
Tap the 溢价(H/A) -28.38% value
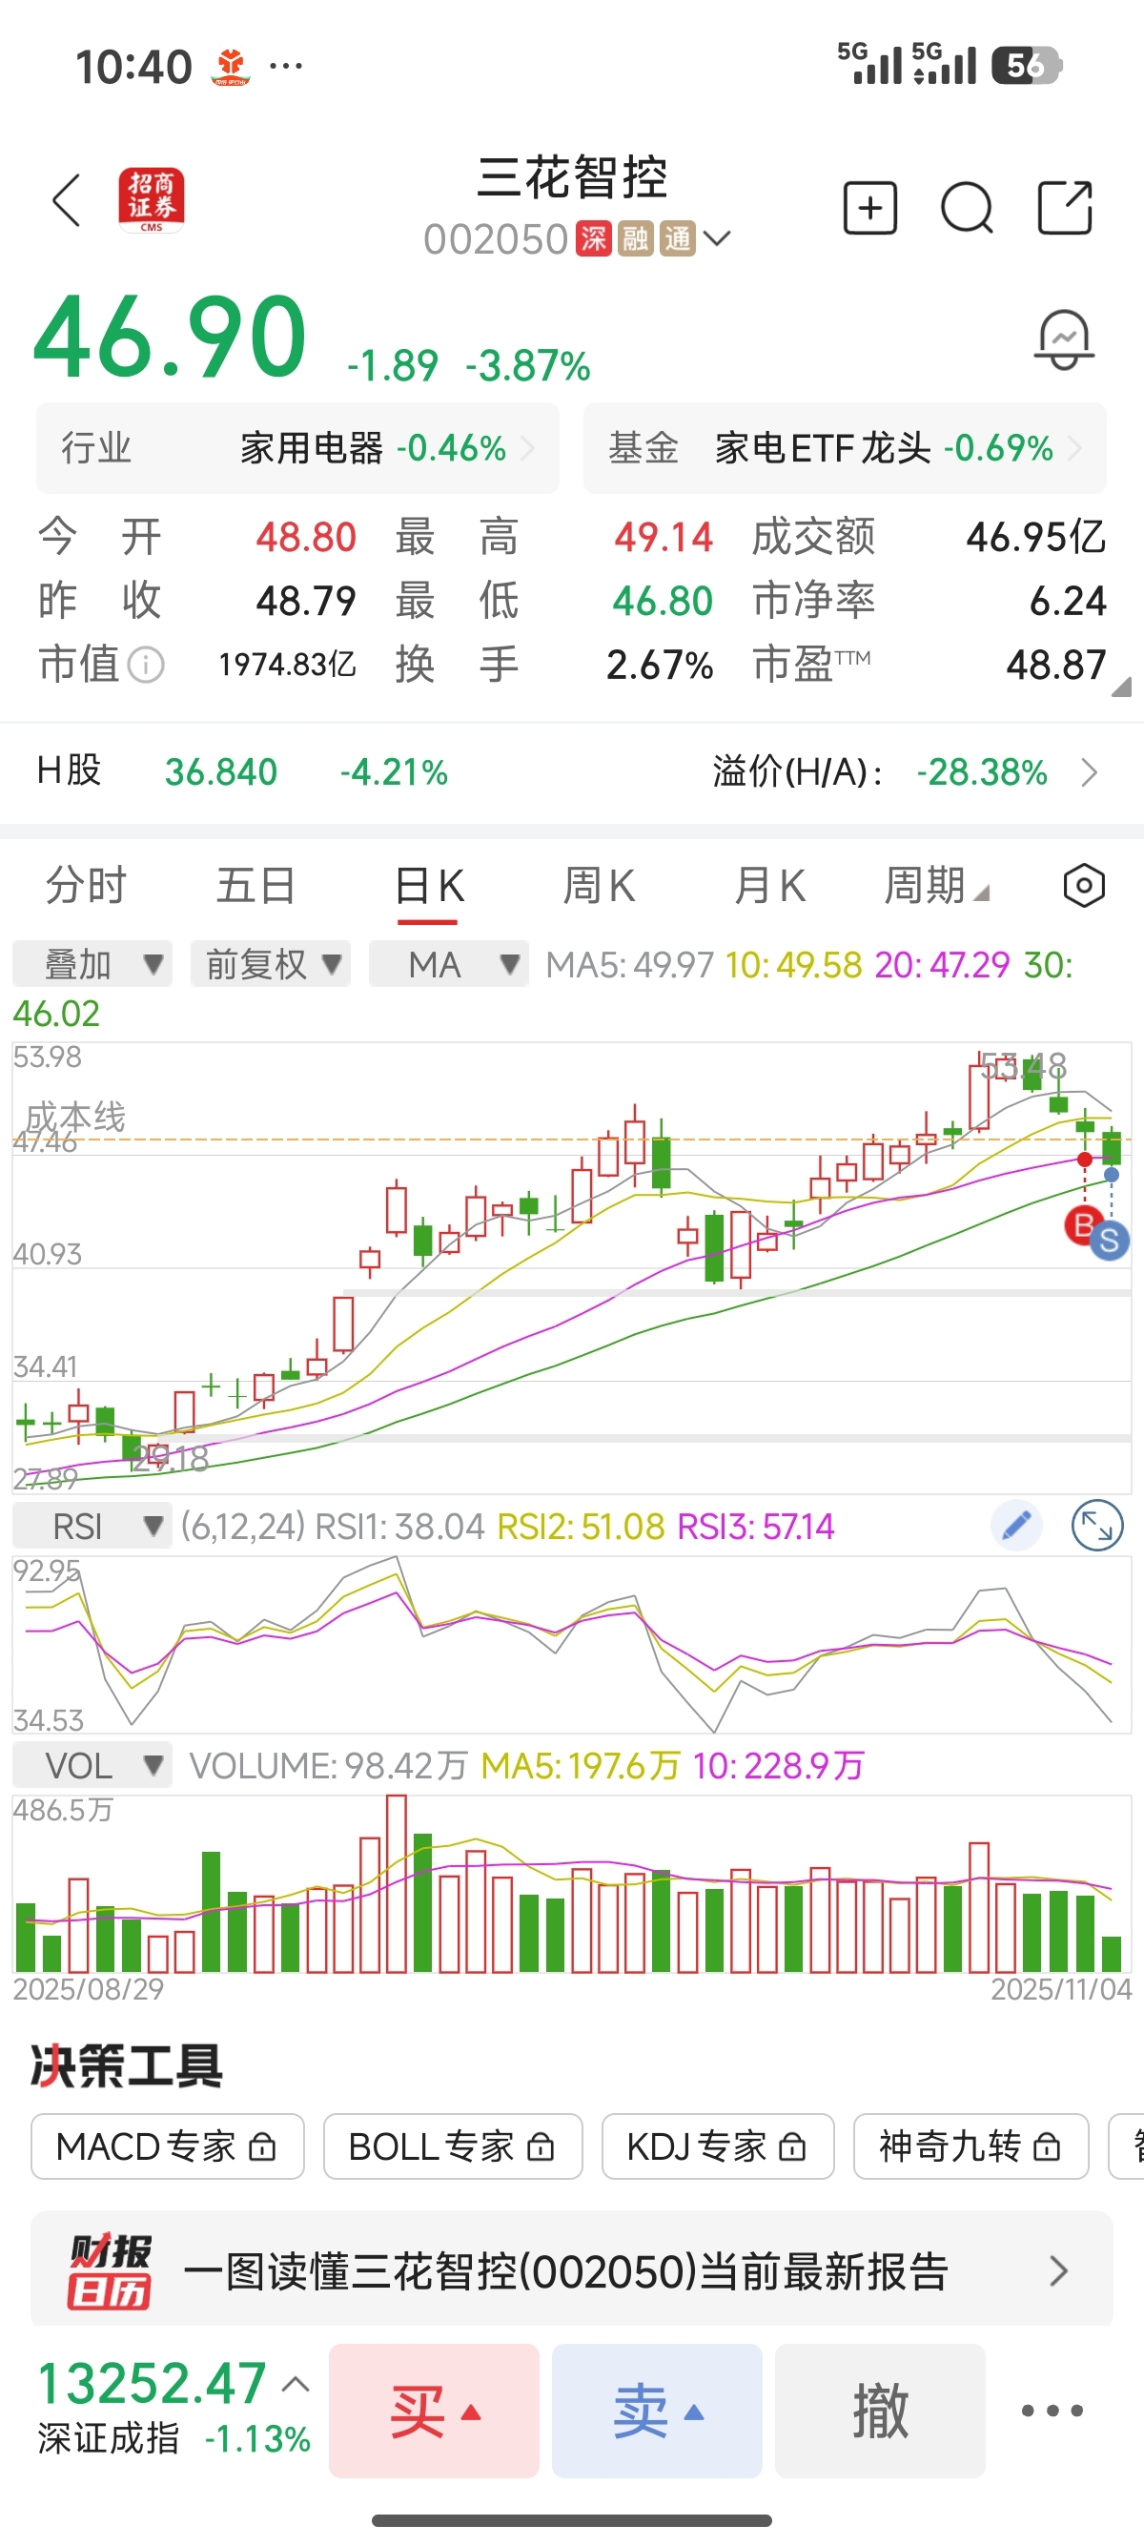[981, 771]
